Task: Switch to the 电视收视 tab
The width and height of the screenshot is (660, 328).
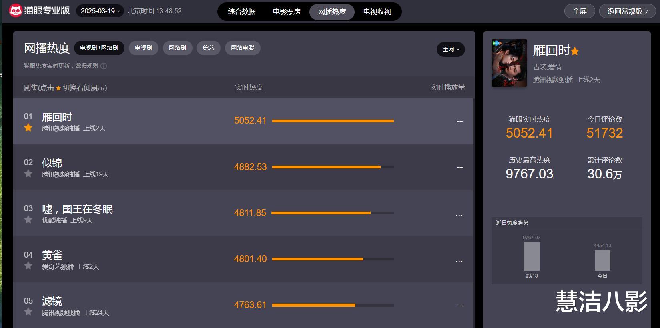Action: [x=377, y=12]
